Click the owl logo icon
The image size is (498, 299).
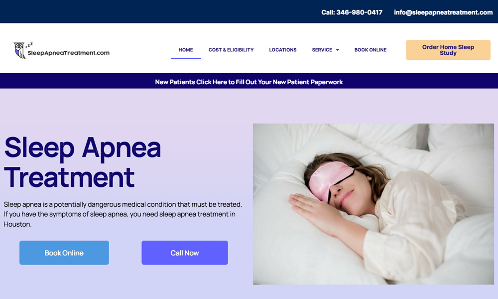click(19, 50)
